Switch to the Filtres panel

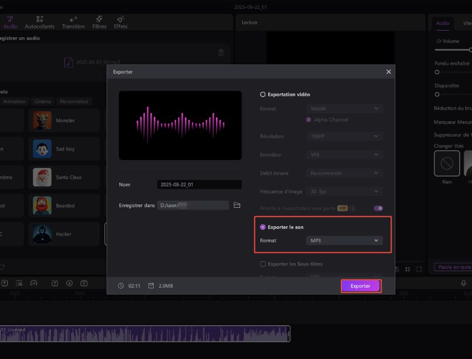(99, 22)
